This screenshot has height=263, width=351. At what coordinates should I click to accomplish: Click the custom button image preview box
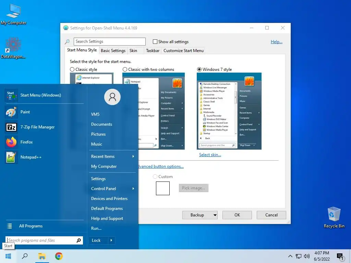coord(163,188)
